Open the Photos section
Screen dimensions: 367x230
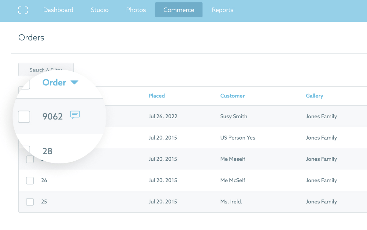point(135,9)
